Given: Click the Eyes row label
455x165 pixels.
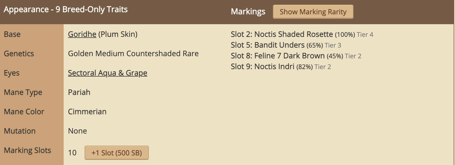Looking at the screenshot, I should tap(12, 73).
